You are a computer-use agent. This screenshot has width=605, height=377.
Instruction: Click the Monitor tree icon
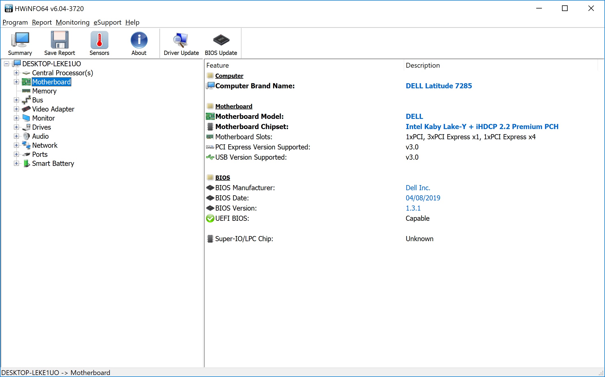coord(26,118)
